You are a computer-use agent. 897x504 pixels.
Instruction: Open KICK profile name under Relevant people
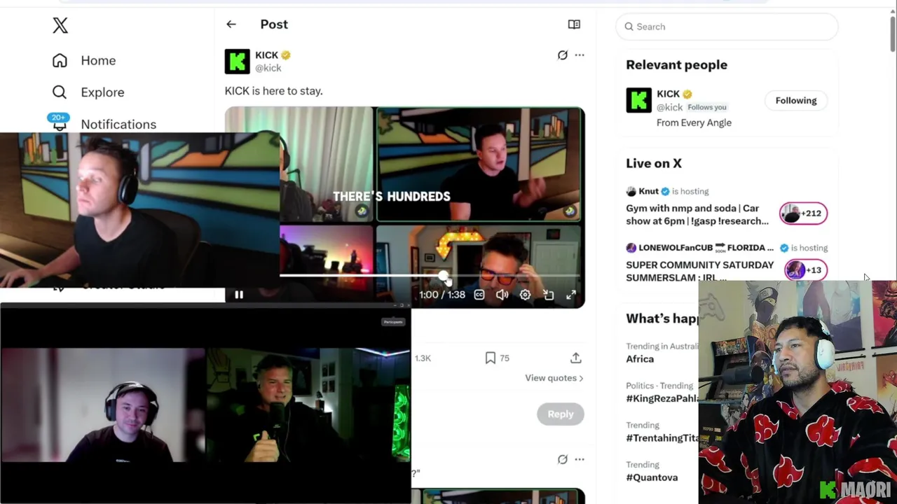coord(668,94)
